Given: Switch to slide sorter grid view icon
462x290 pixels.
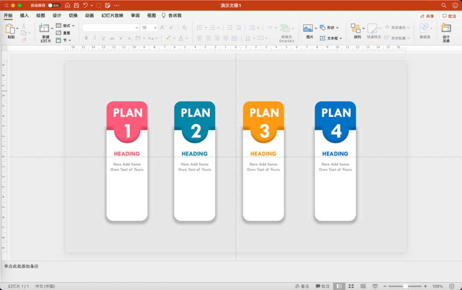Looking at the screenshot, I should [x=351, y=286].
